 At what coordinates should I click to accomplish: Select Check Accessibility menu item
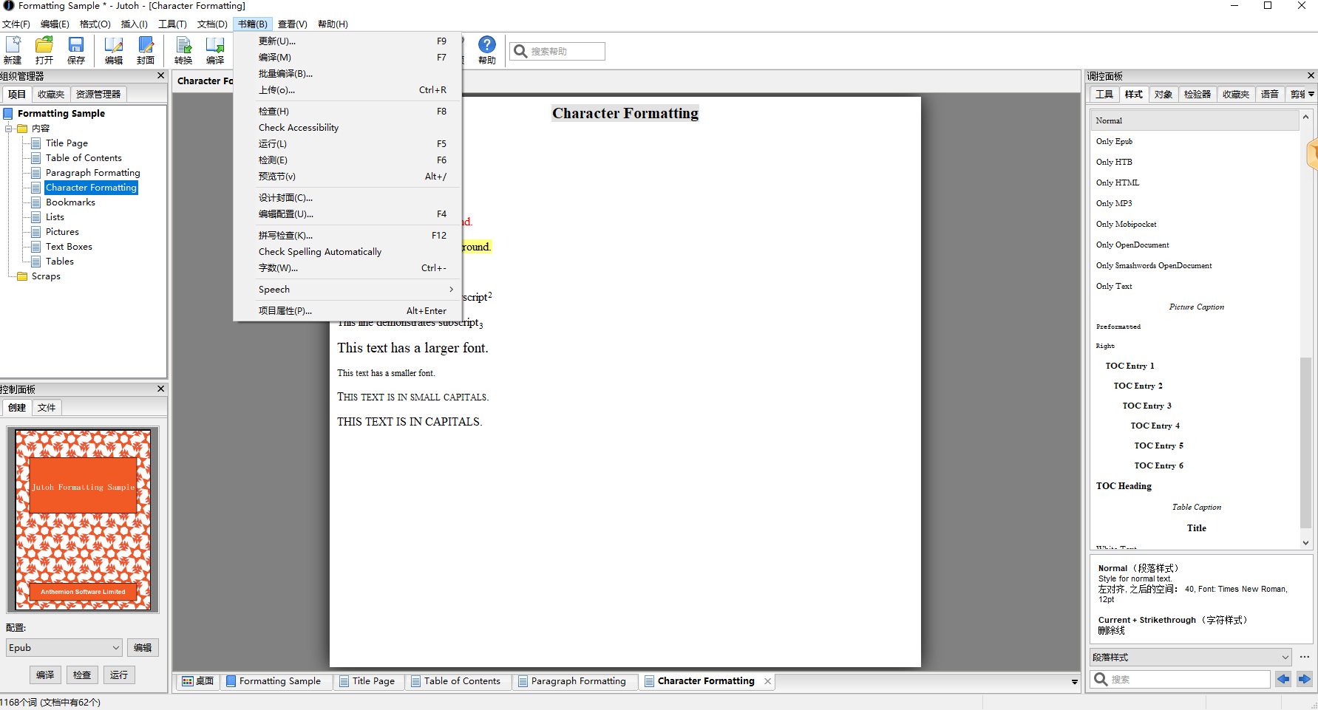(x=299, y=128)
